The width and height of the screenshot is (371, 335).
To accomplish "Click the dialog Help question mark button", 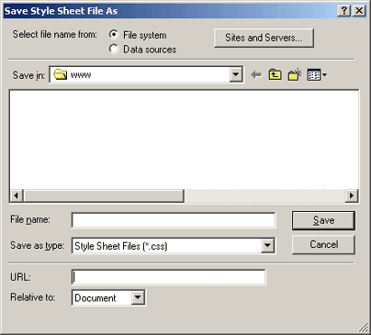I will pyautogui.click(x=344, y=11).
